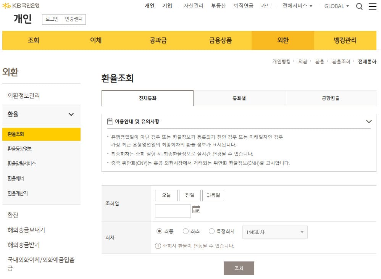Switch to the 통화별 tab
This screenshot has width=381, height=279.
tap(239, 98)
